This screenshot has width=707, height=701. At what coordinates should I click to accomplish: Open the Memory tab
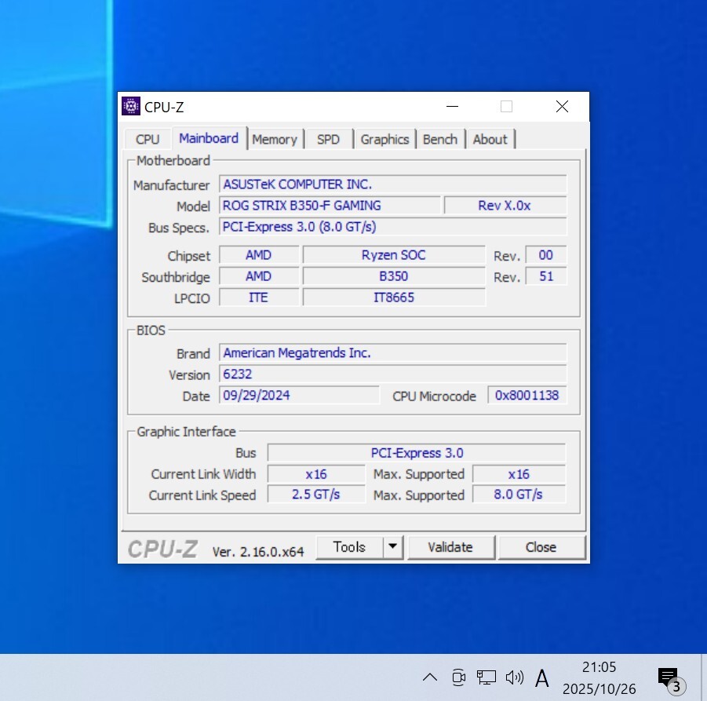pyautogui.click(x=275, y=139)
